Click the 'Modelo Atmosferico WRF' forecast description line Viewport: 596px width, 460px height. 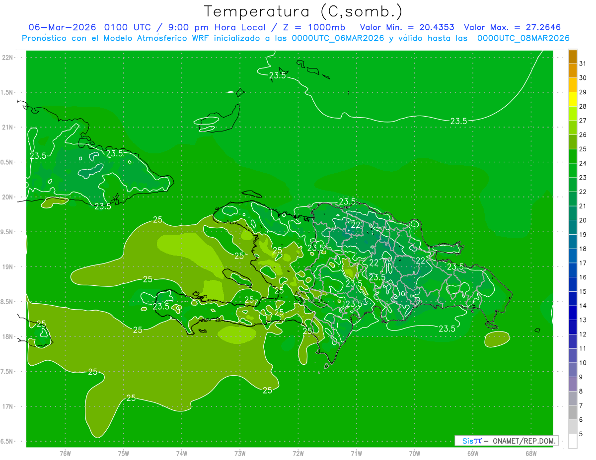(x=296, y=38)
